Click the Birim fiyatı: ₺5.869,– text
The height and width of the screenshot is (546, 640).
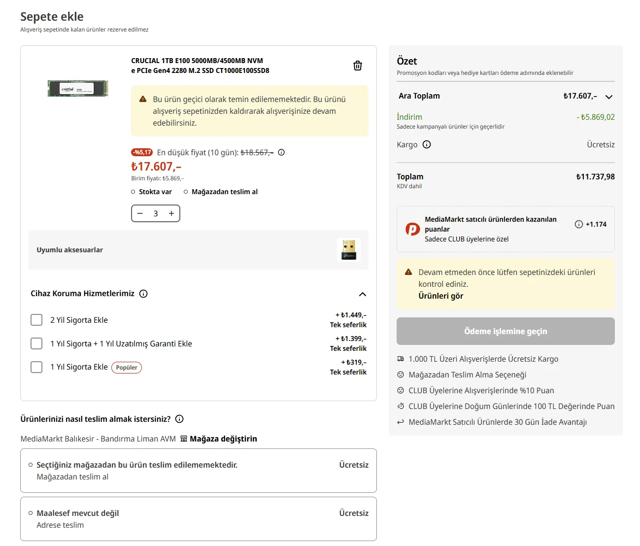(158, 178)
